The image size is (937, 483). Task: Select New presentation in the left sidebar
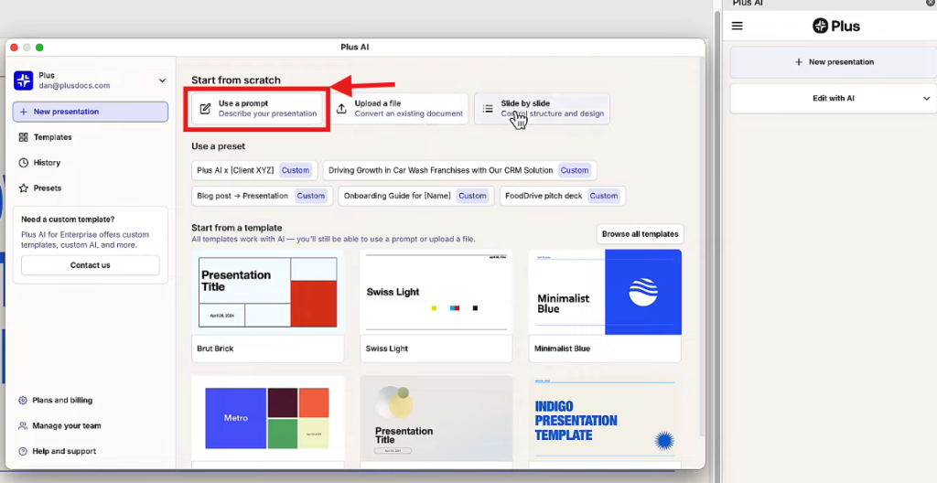(x=91, y=112)
